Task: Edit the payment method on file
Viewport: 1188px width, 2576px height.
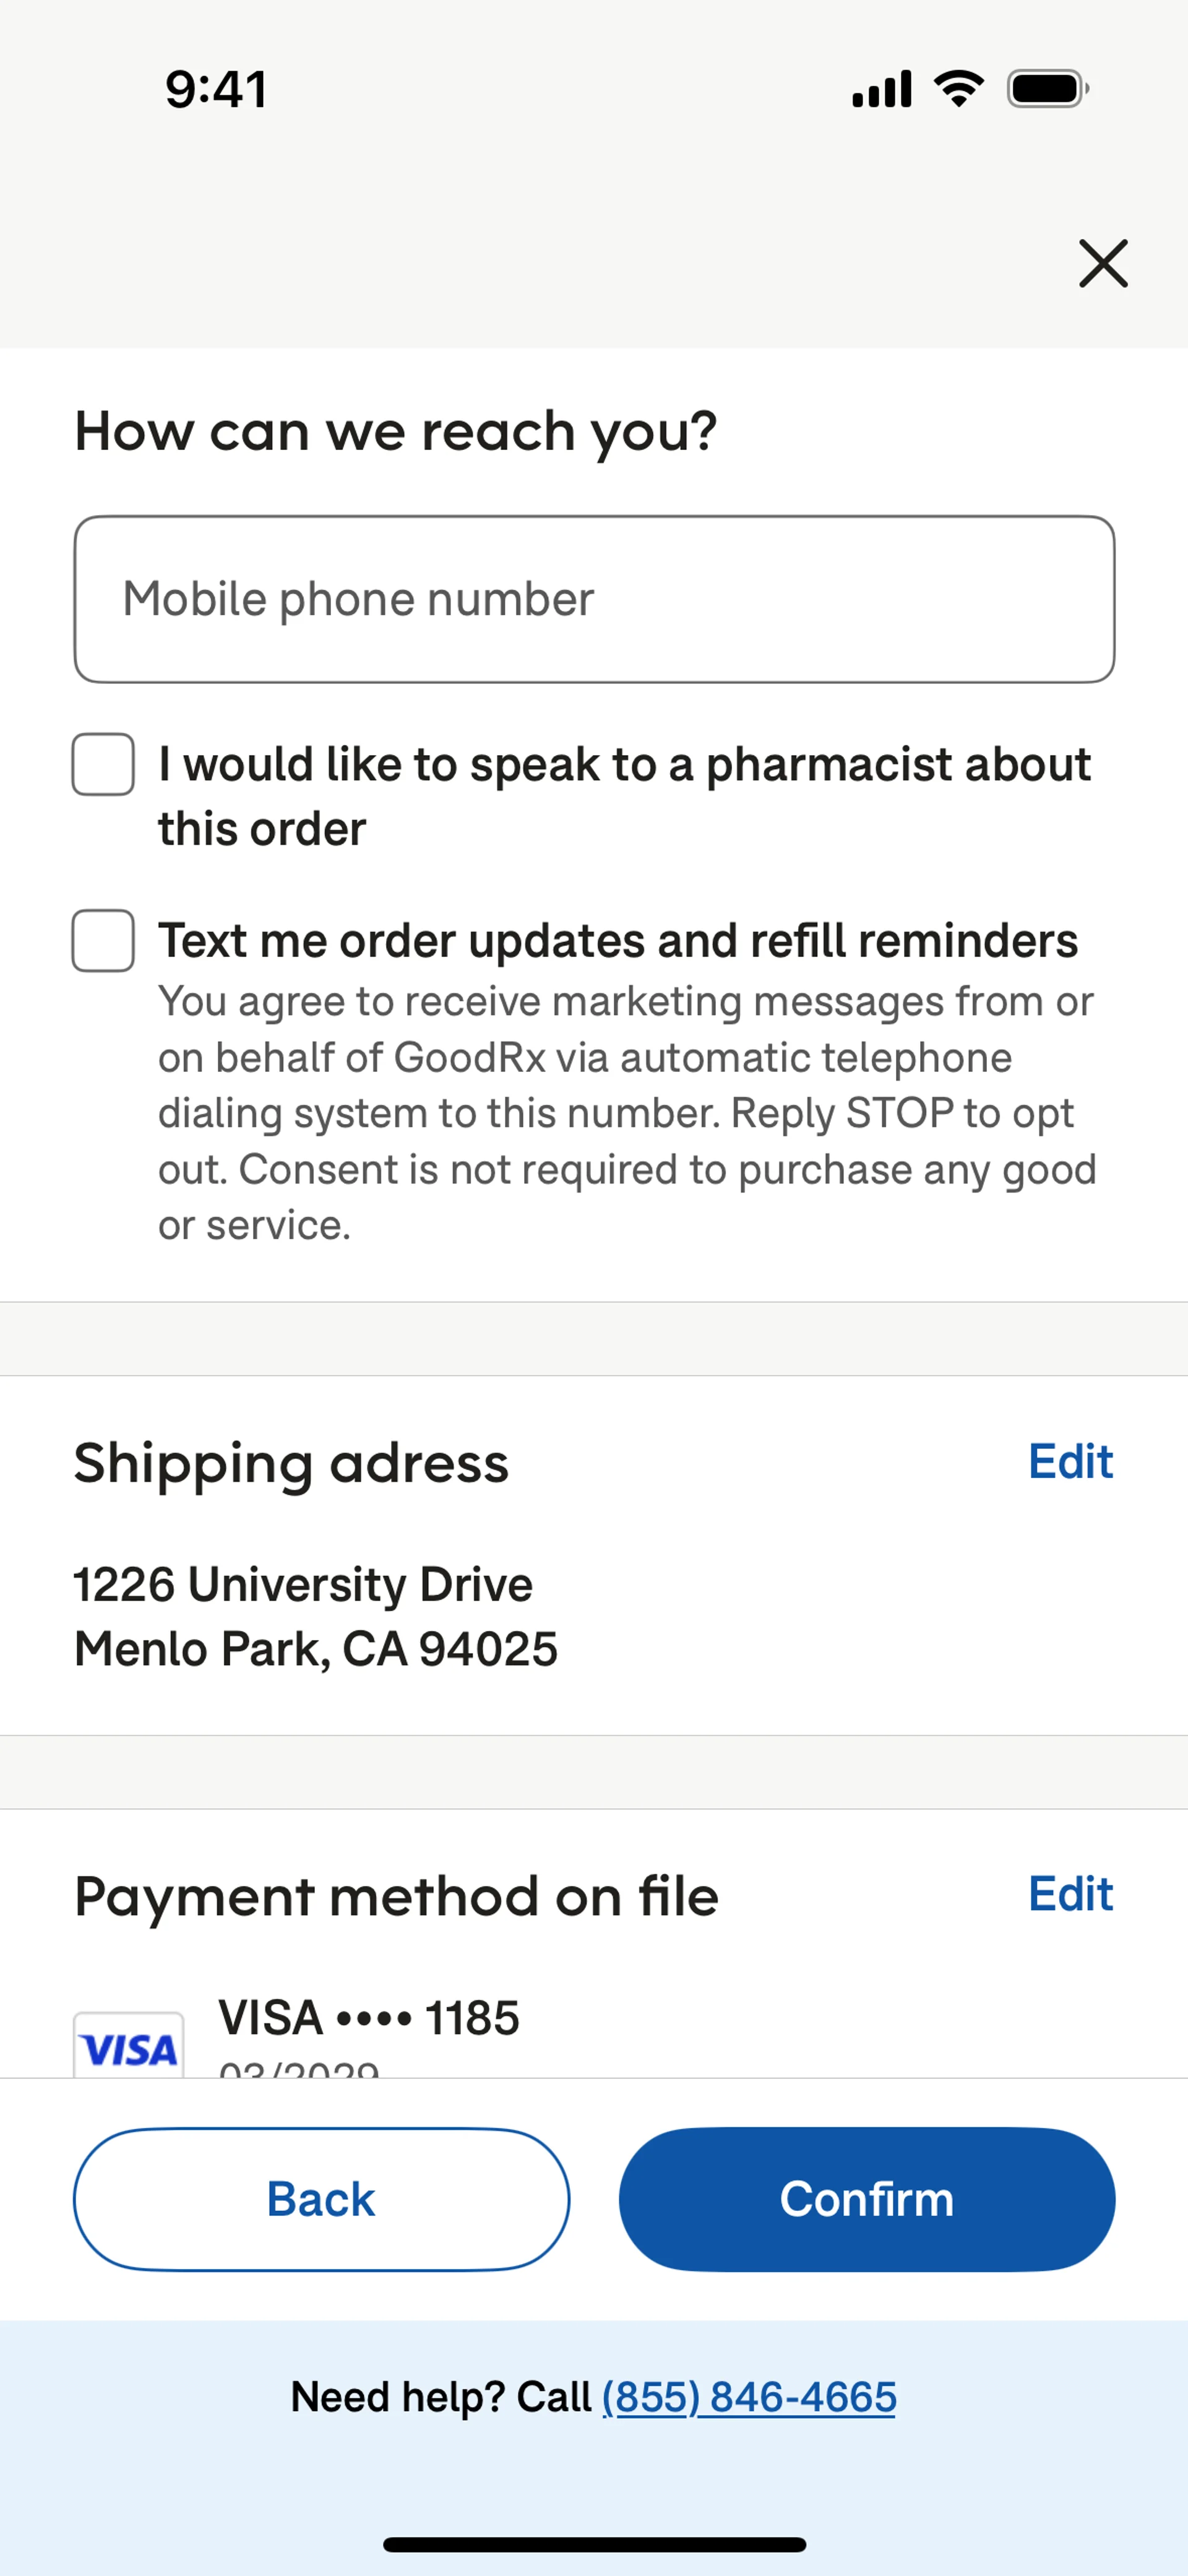Action: pos(1070,1894)
